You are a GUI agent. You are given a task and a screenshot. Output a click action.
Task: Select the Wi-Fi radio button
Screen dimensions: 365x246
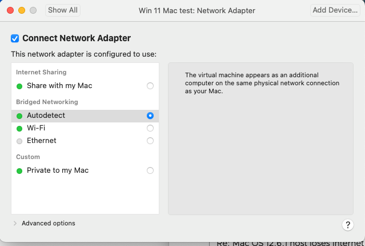pos(150,128)
